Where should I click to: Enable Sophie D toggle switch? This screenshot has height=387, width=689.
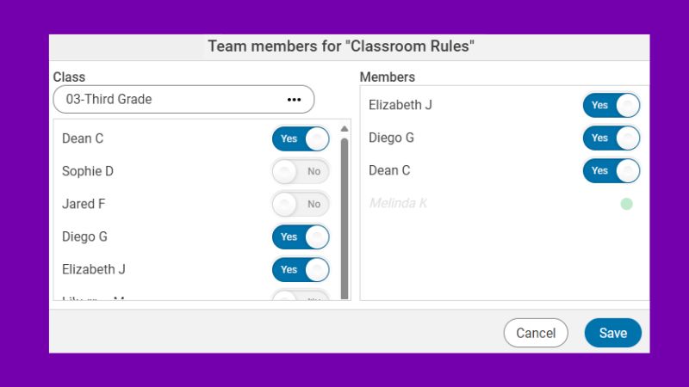(301, 171)
